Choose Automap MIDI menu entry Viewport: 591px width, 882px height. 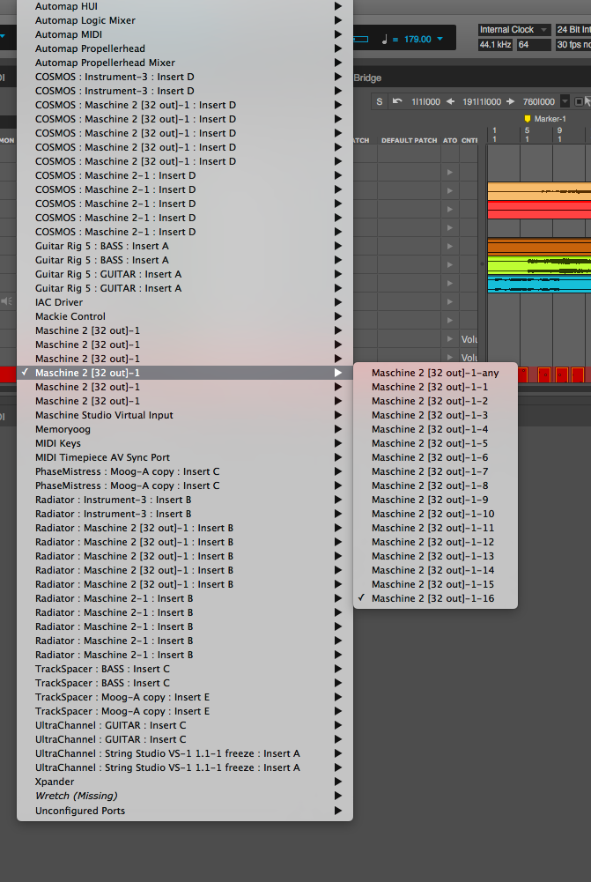point(185,34)
